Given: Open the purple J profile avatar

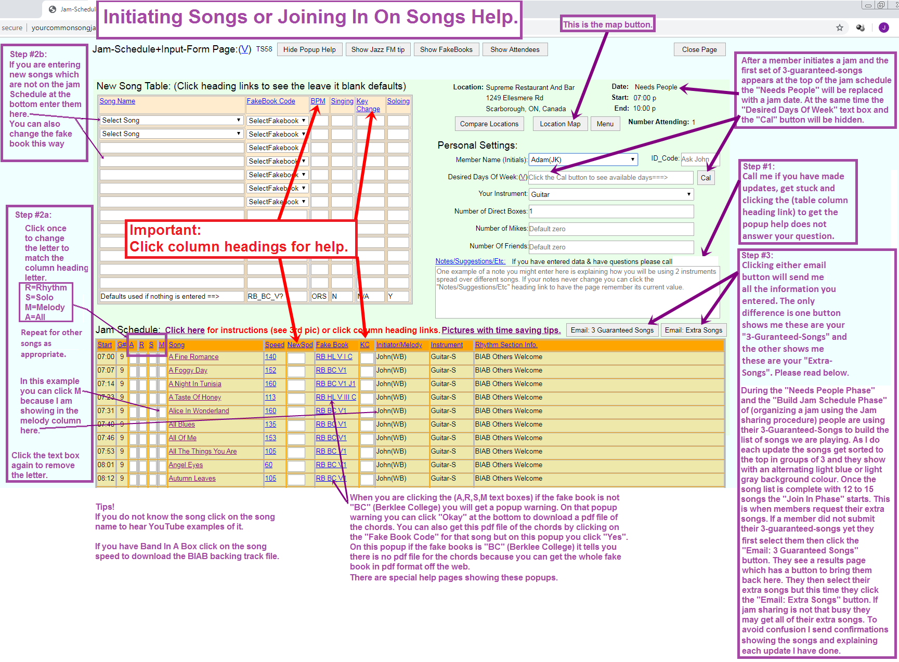Looking at the screenshot, I should pos(883,28).
